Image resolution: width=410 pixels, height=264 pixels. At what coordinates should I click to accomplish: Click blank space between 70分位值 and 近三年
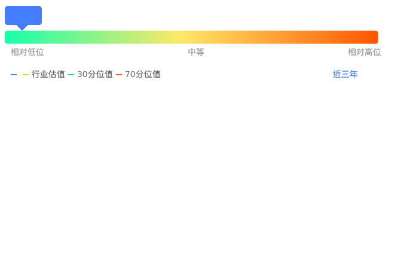(245, 75)
